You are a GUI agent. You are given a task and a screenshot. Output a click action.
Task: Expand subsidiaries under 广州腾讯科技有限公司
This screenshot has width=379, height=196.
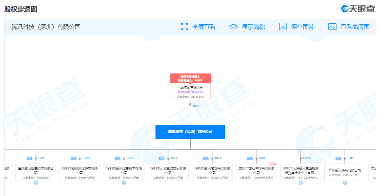tap(345, 183)
